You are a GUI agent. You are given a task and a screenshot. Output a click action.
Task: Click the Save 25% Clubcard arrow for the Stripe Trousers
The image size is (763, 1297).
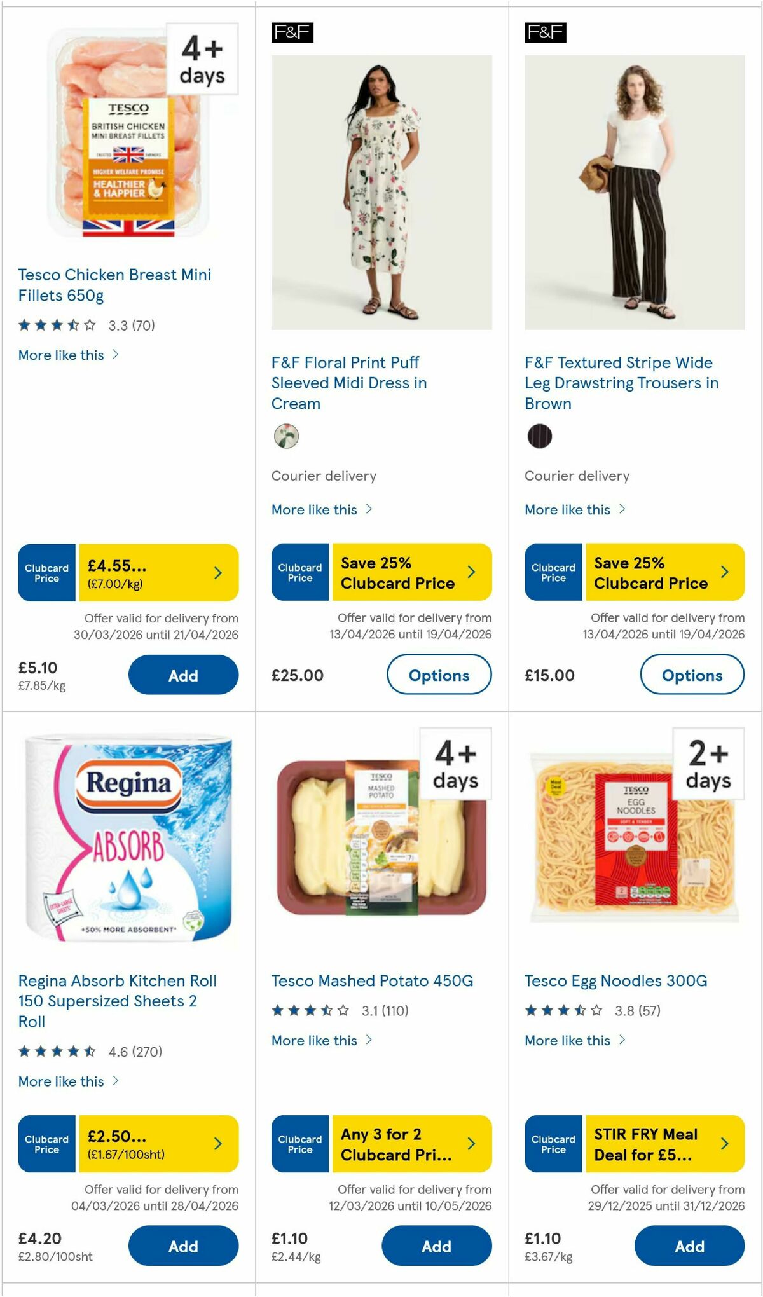tap(725, 572)
